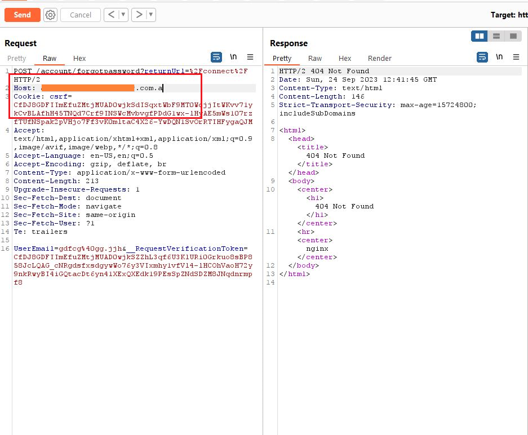This screenshot has width=528, height=435.
Task: Toggle \n character display in the Request panel
Action: [x=233, y=56]
